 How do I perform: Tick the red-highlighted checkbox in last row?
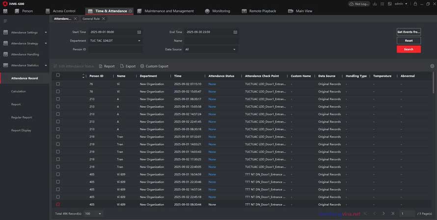coord(58,204)
